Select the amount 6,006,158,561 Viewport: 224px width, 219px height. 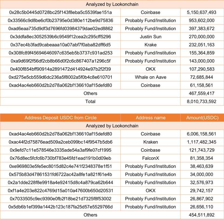pyautogui.click(x=202, y=134)
